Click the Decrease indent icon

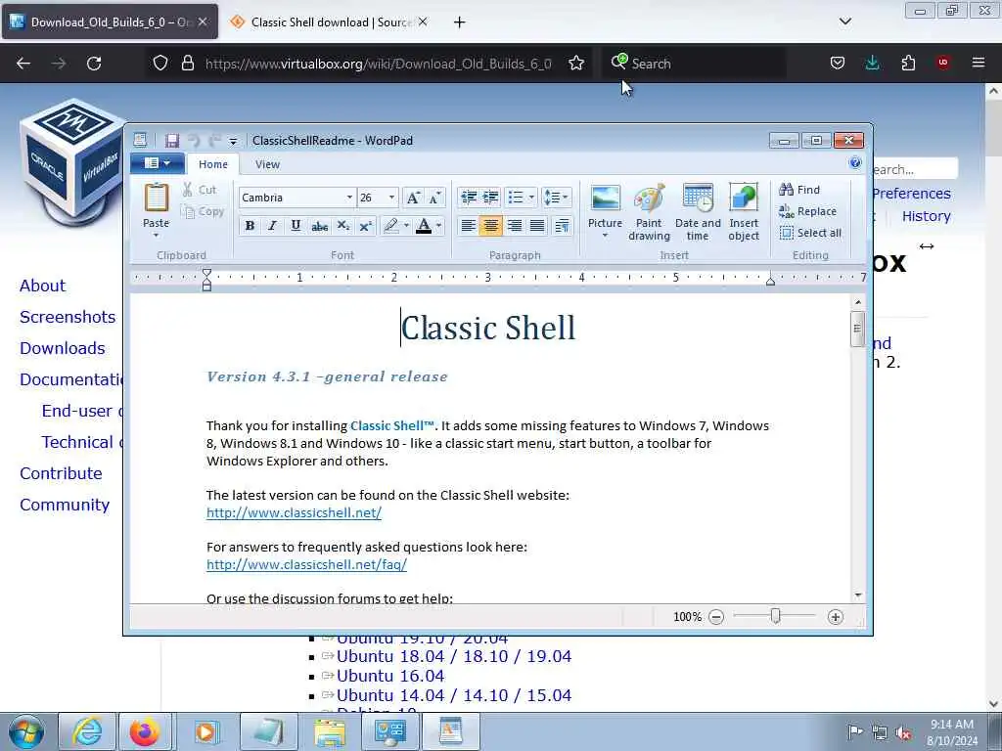469,198
